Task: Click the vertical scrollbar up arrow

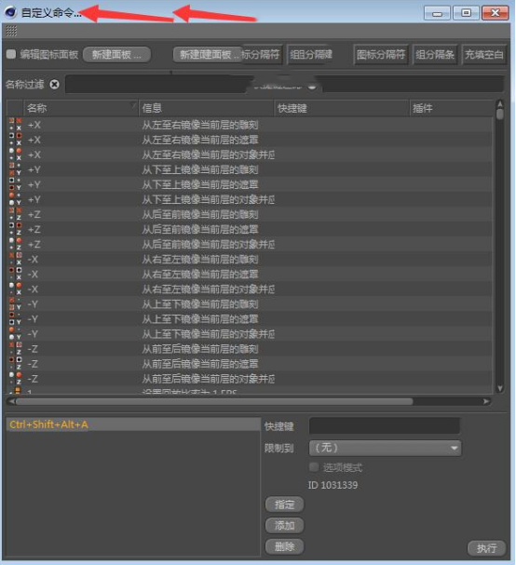Action: pyautogui.click(x=500, y=104)
